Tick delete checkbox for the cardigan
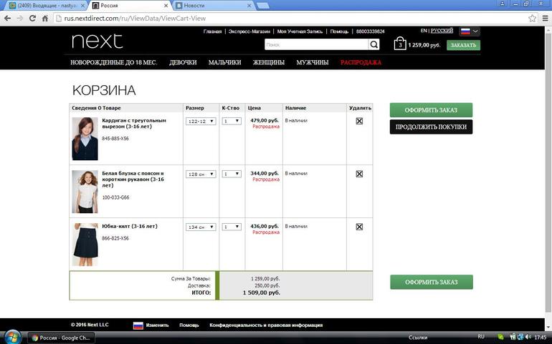The width and height of the screenshot is (552, 344). [x=359, y=121]
